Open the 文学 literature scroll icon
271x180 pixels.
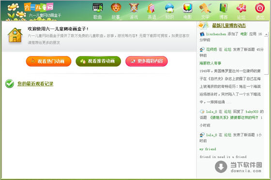[205, 8]
